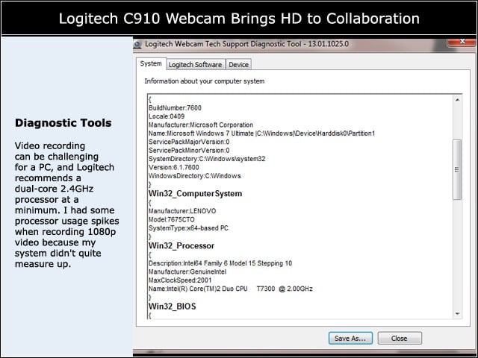Click the Save As... button
Screen dimensions: 478x358
pyautogui.click(x=350, y=338)
